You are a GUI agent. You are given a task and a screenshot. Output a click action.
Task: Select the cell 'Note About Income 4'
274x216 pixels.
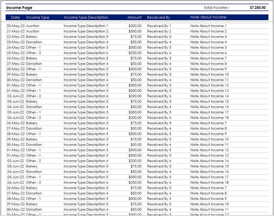[209, 42]
